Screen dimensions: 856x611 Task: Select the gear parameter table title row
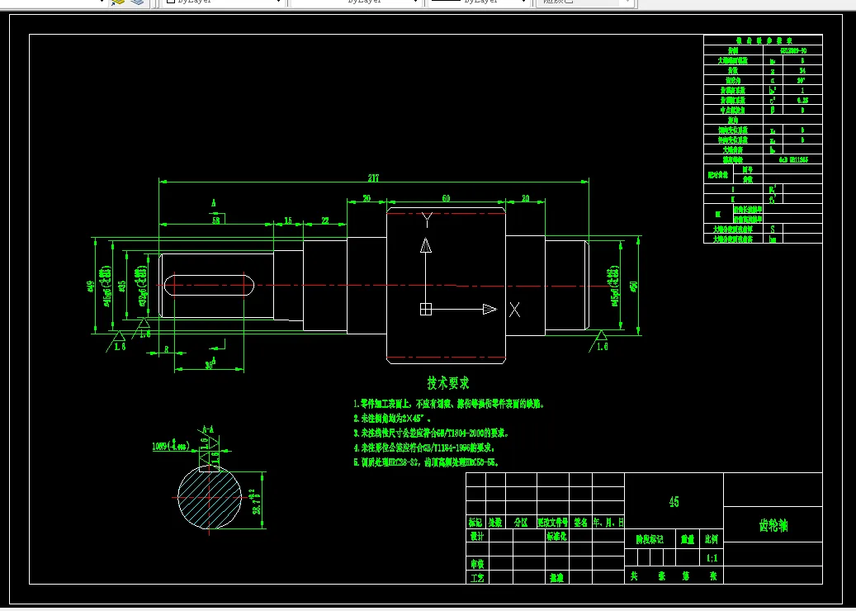(763, 40)
